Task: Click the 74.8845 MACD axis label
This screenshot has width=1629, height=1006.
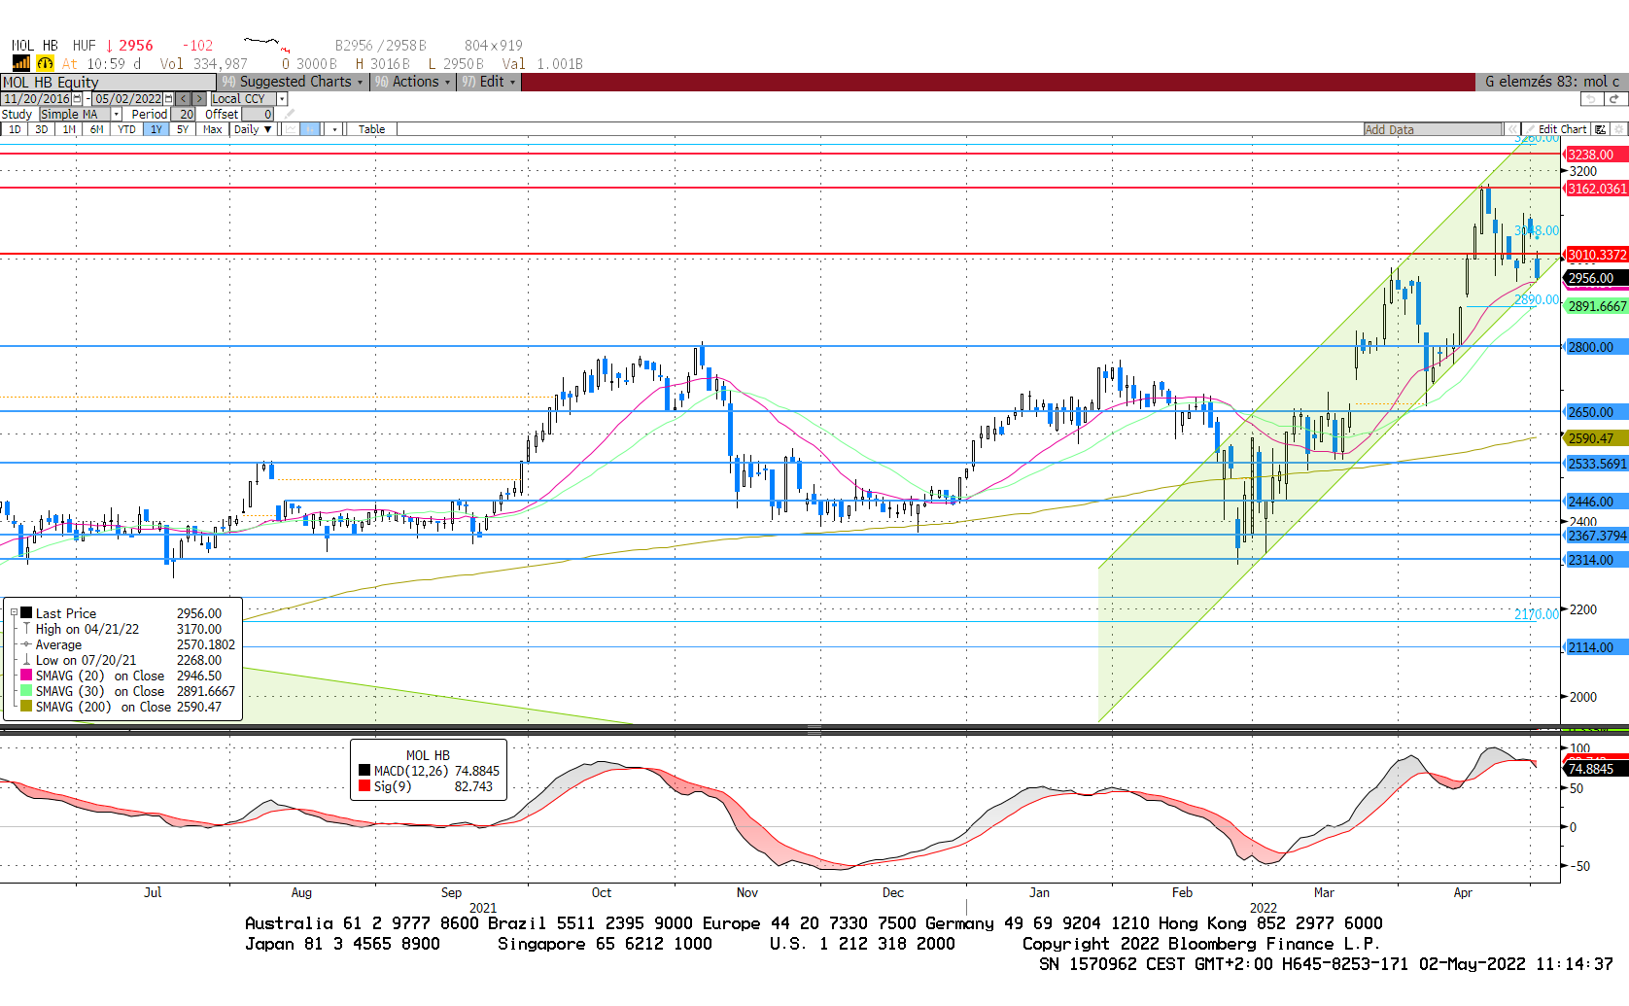Action: 1596,769
